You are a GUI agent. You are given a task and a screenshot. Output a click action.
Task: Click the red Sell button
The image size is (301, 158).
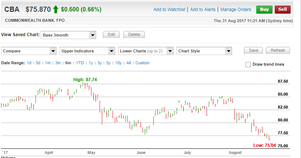(282, 10)
